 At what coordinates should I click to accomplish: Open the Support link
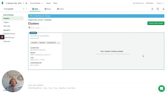click(49, 3)
